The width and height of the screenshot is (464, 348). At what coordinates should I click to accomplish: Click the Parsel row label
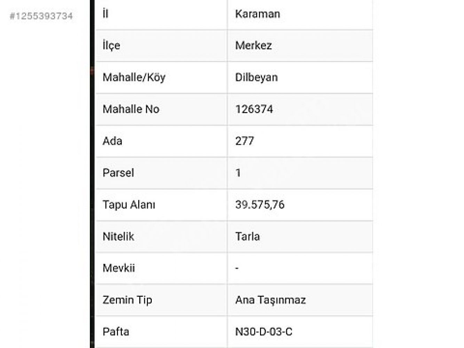click(118, 173)
